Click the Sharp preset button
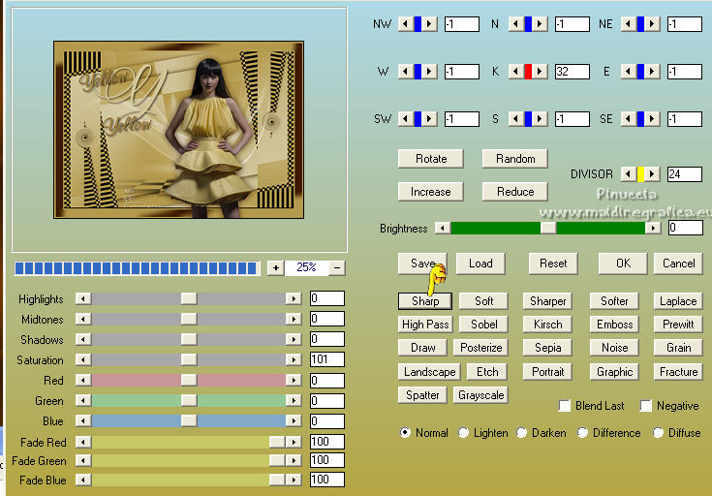The width and height of the screenshot is (712, 496). pyautogui.click(x=425, y=300)
